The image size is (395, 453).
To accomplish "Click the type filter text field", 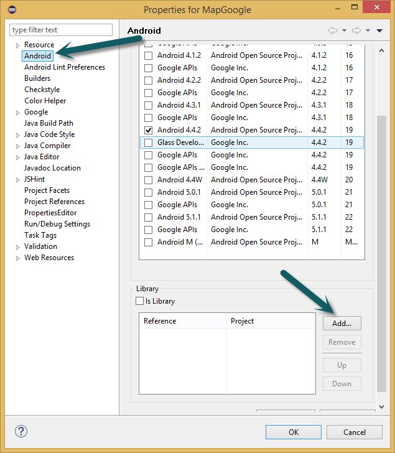I will (x=61, y=30).
